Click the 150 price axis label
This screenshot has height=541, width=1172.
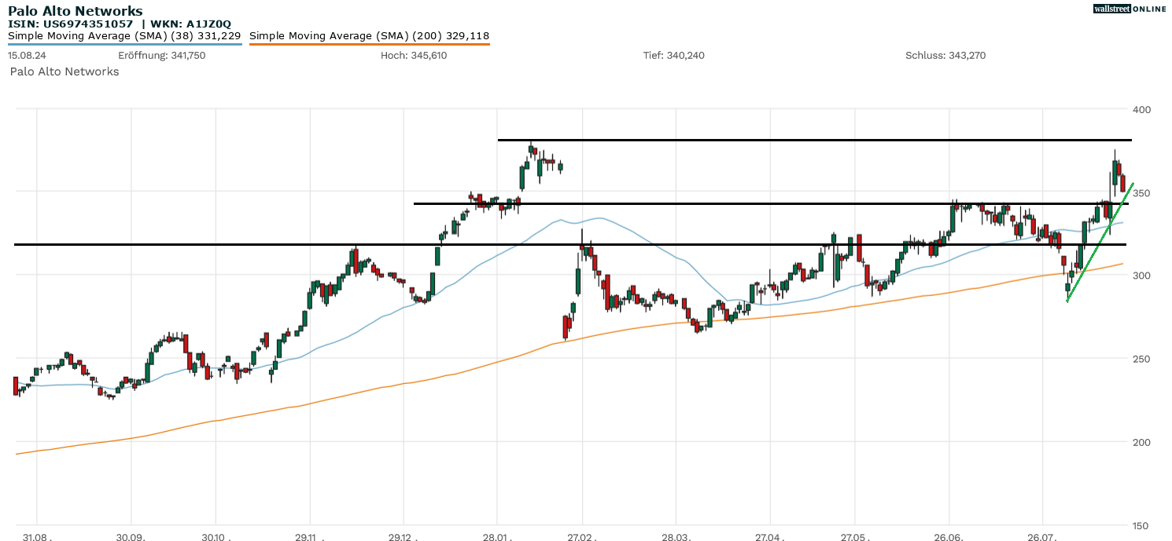pyautogui.click(x=1140, y=525)
